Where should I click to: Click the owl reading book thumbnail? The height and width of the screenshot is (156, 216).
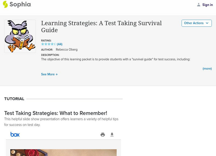[20, 36]
